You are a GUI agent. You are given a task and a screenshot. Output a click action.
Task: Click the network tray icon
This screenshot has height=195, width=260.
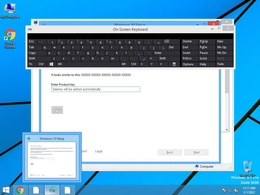pyautogui.click(x=230, y=190)
